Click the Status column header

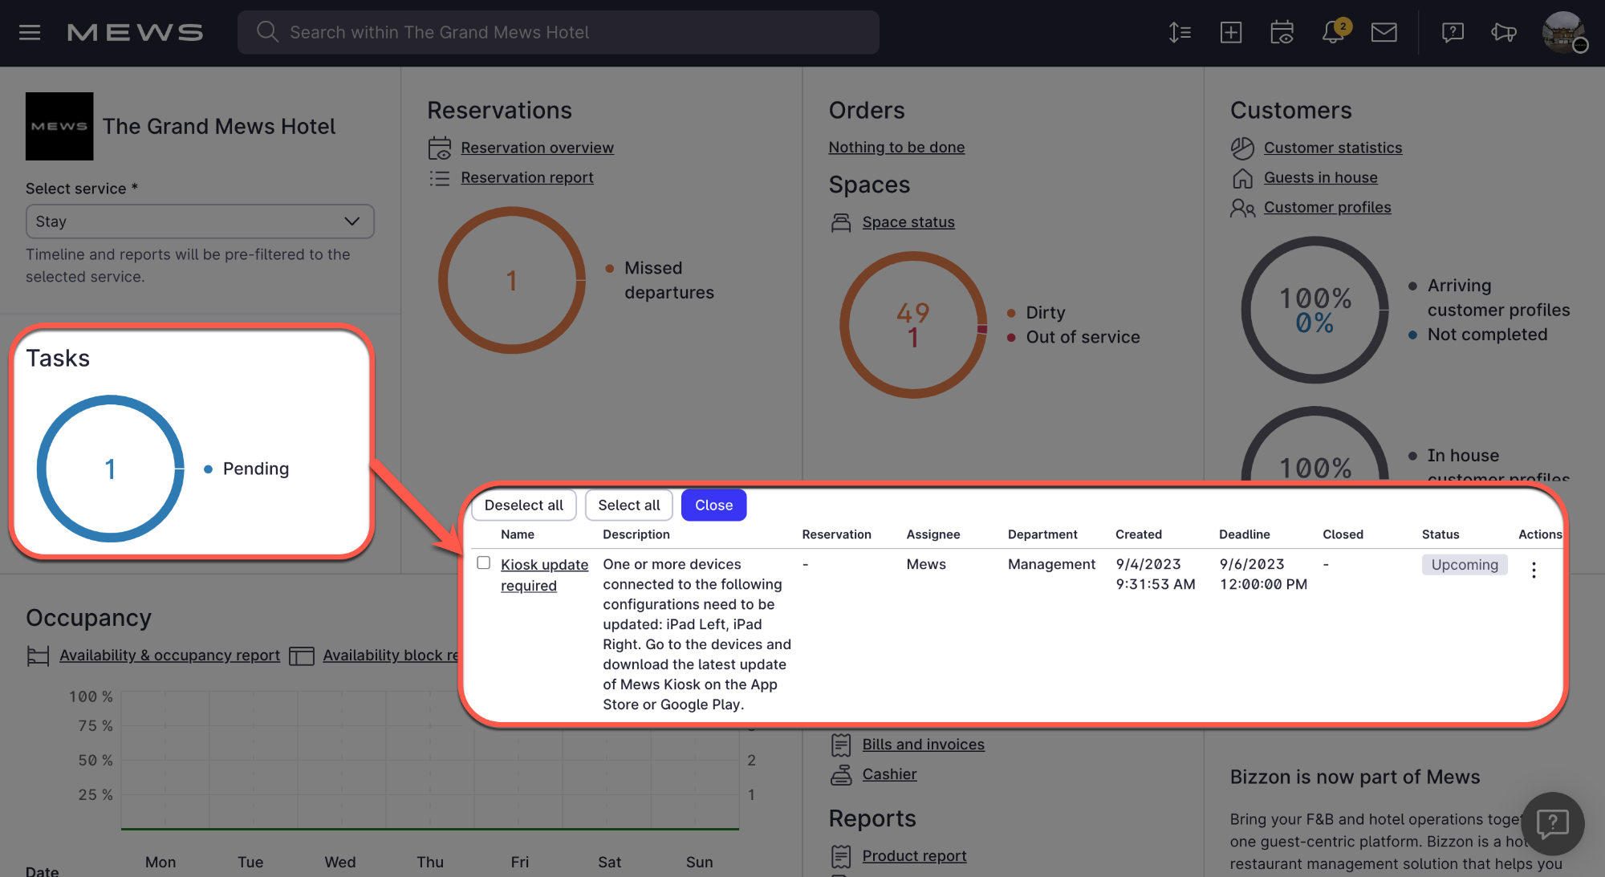(1440, 534)
